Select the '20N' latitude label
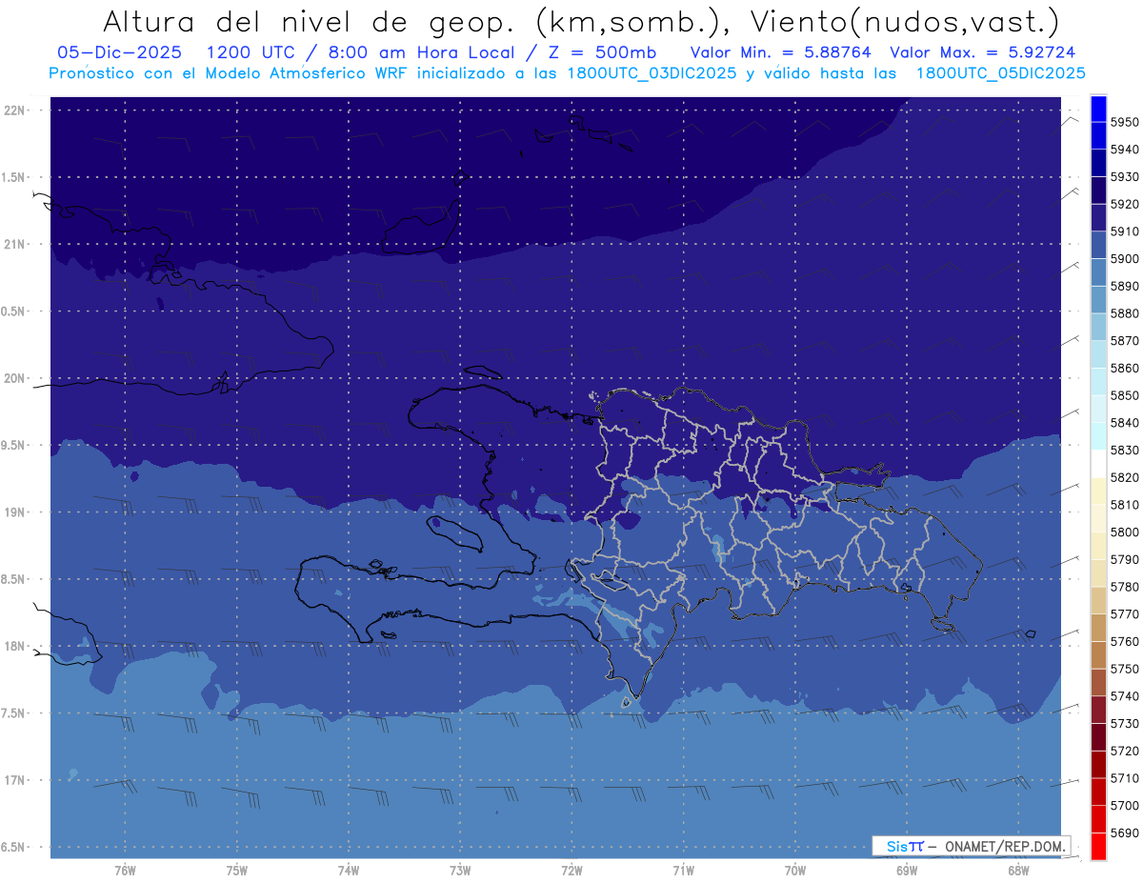The image size is (1143, 883). coord(15,378)
